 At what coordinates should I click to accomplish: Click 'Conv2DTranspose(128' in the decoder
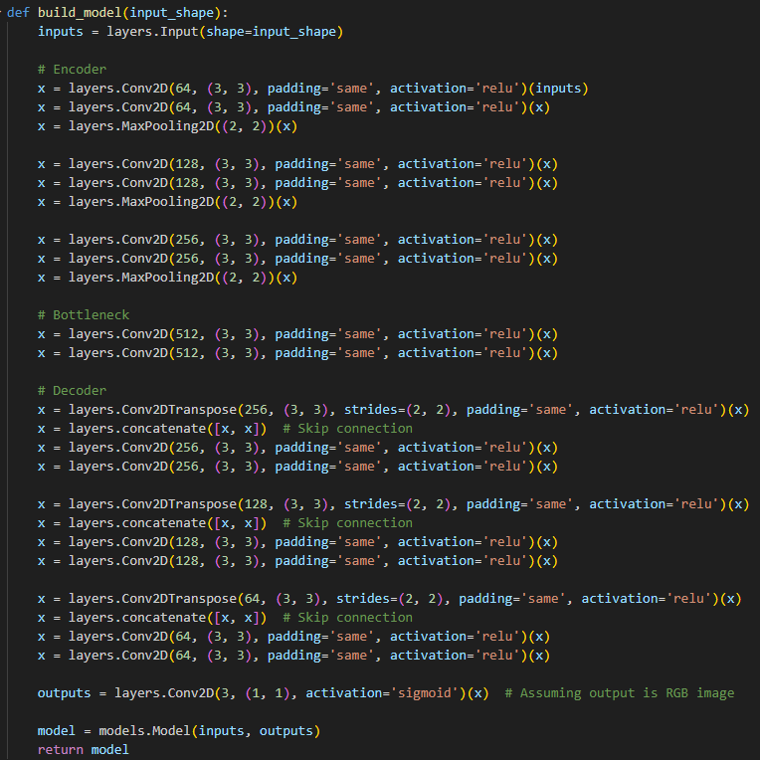click(x=194, y=504)
